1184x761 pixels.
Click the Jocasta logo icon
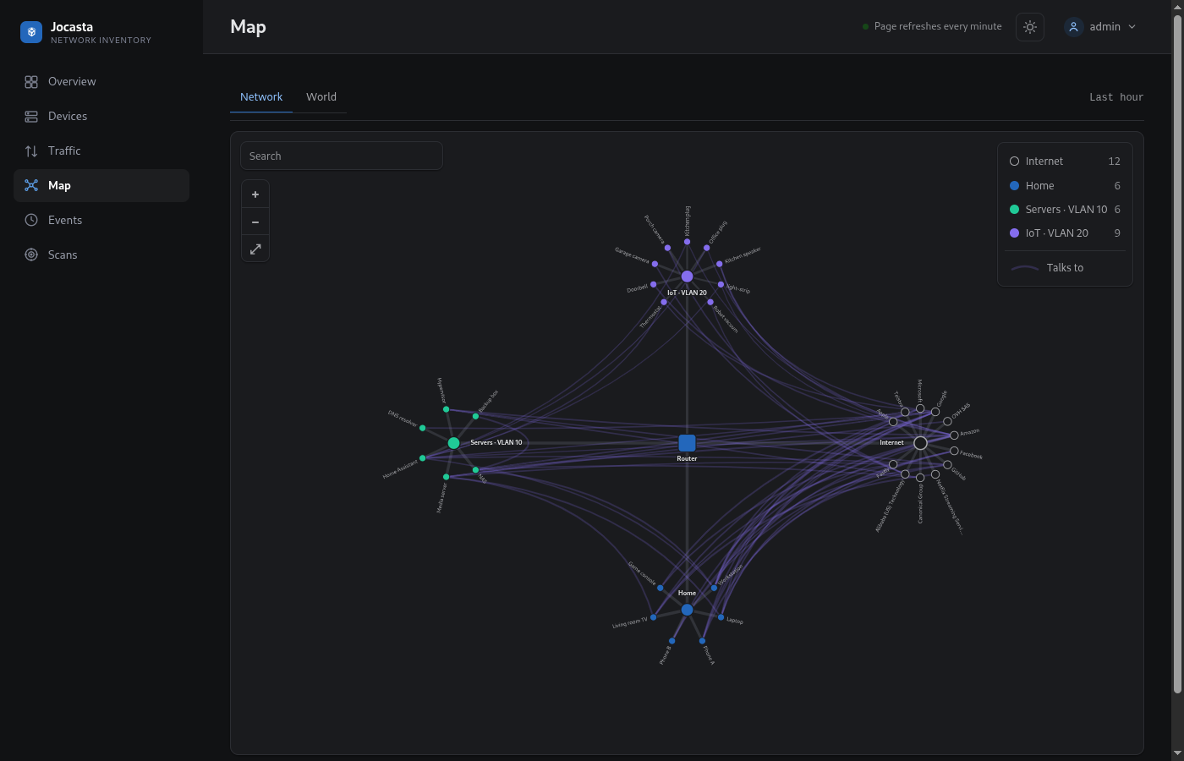(x=31, y=32)
